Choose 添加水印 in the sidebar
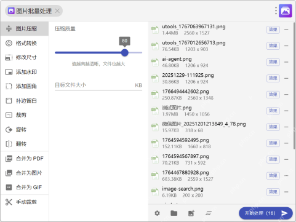296x222 pixels. [x=25, y=72]
